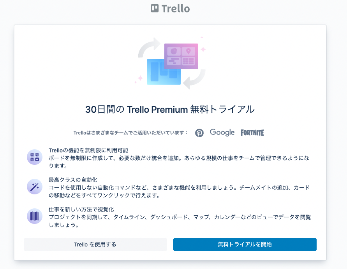347x269 pixels.
Task: Click the 最高クラスの自動化 heading
Action: click(73, 180)
